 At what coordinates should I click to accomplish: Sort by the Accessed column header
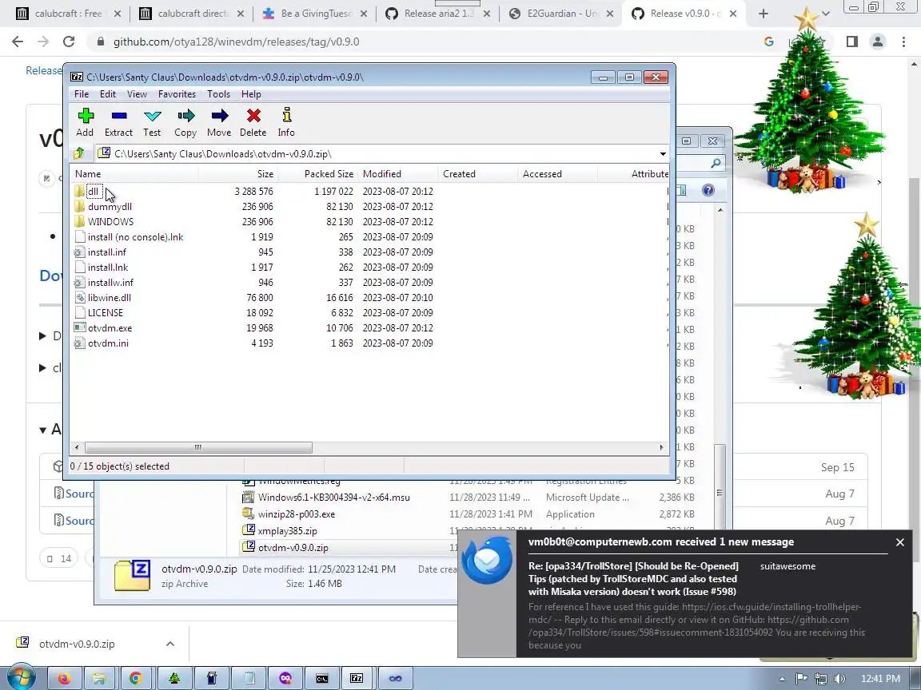(x=558, y=173)
